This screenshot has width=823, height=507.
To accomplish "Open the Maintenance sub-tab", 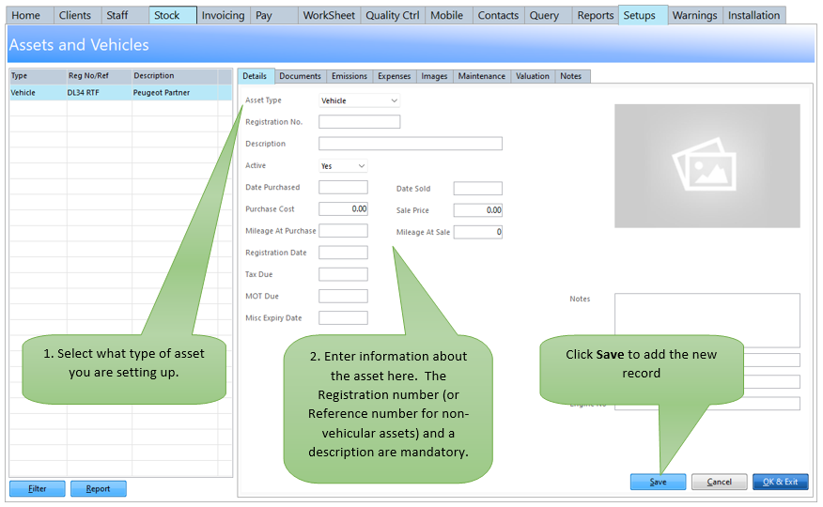I will [482, 76].
